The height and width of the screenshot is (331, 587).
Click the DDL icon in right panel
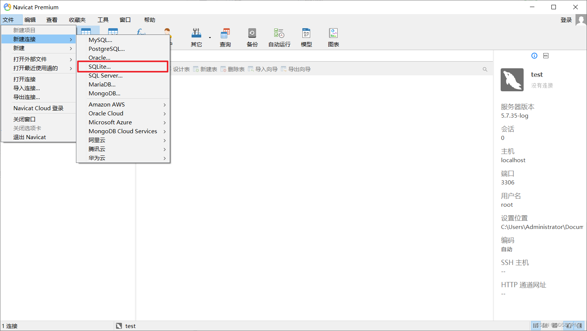[546, 56]
